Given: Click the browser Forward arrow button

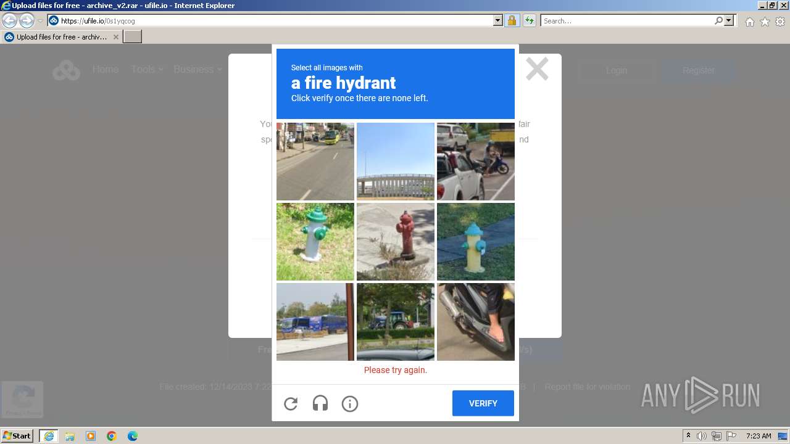Looking at the screenshot, I should (x=27, y=21).
